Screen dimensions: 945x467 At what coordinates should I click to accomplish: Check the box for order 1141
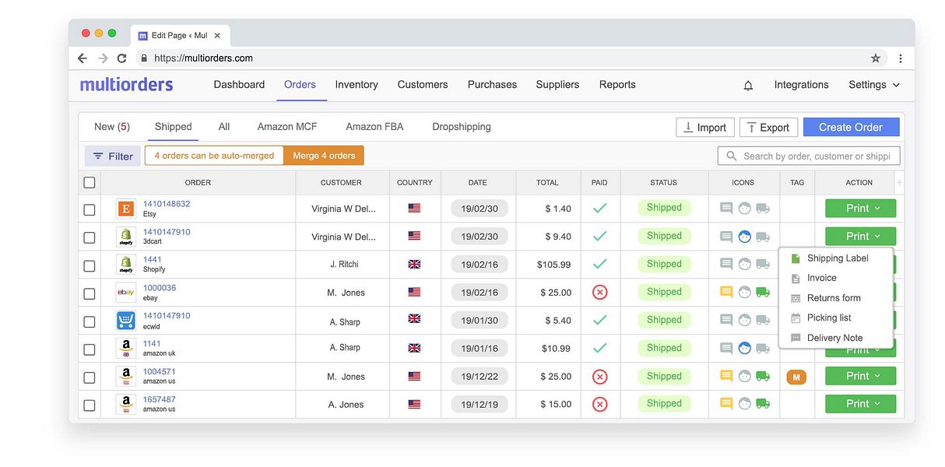coord(90,349)
